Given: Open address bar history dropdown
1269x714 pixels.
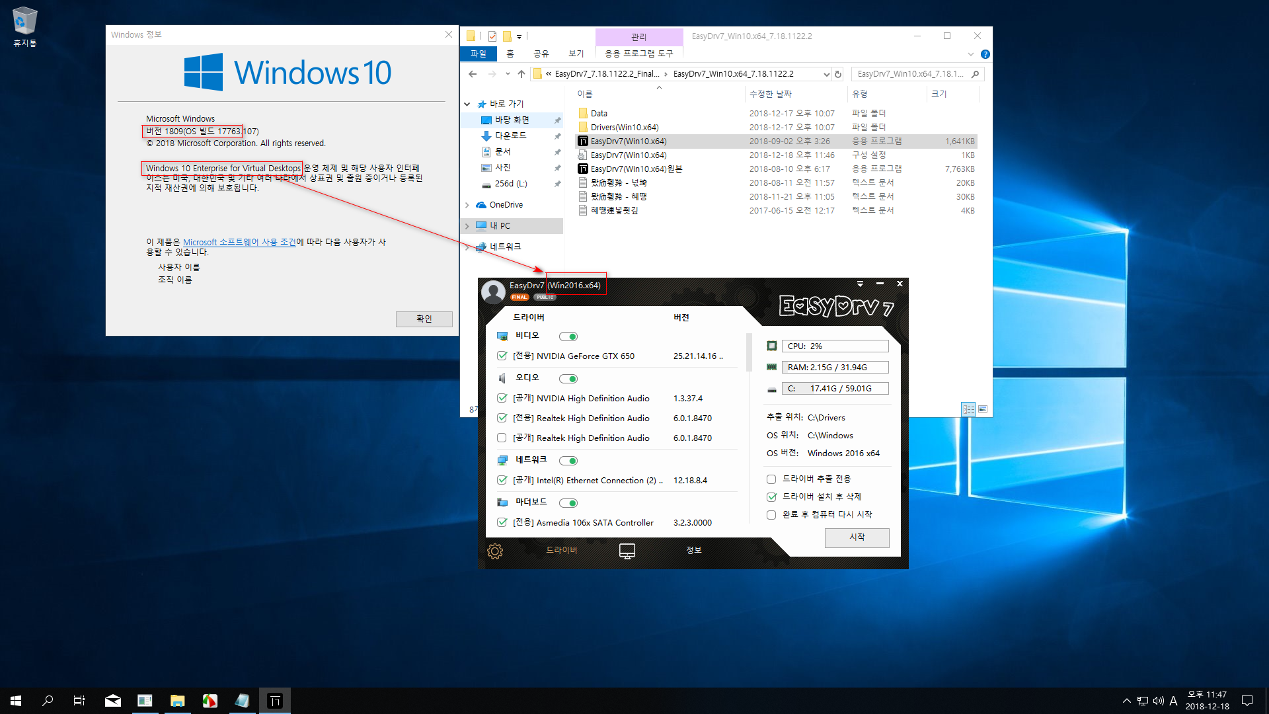Looking at the screenshot, I should (826, 75).
